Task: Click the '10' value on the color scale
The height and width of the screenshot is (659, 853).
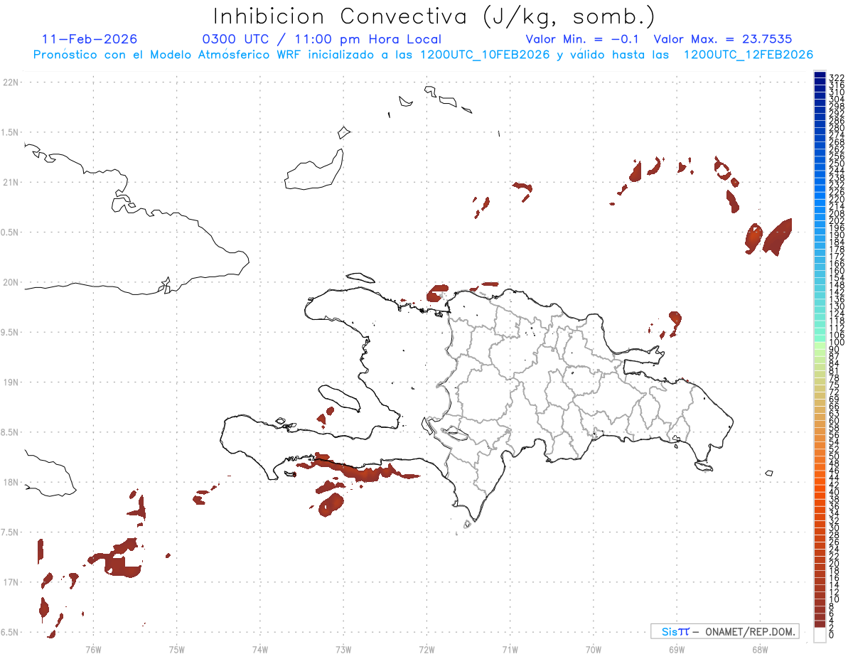Action: pos(835,599)
